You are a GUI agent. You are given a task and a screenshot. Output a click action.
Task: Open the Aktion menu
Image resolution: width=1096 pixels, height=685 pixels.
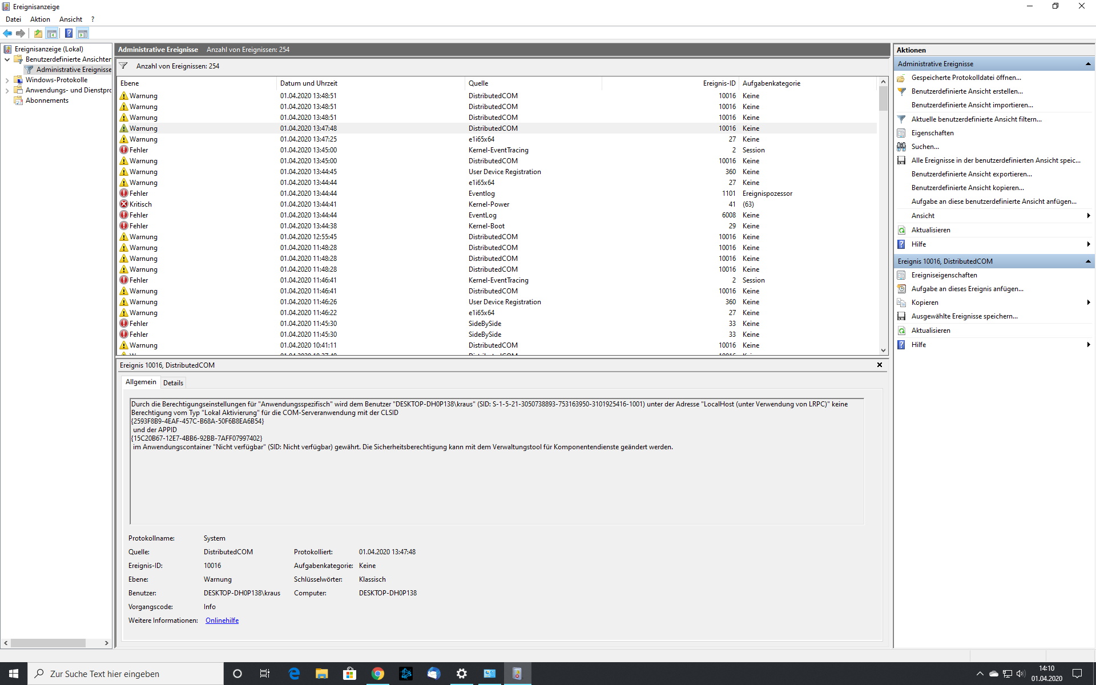pyautogui.click(x=40, y=19)
